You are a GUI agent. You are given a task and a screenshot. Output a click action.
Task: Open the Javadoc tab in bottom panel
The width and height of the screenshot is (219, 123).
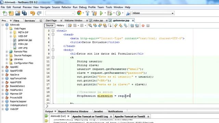[98, 111]
